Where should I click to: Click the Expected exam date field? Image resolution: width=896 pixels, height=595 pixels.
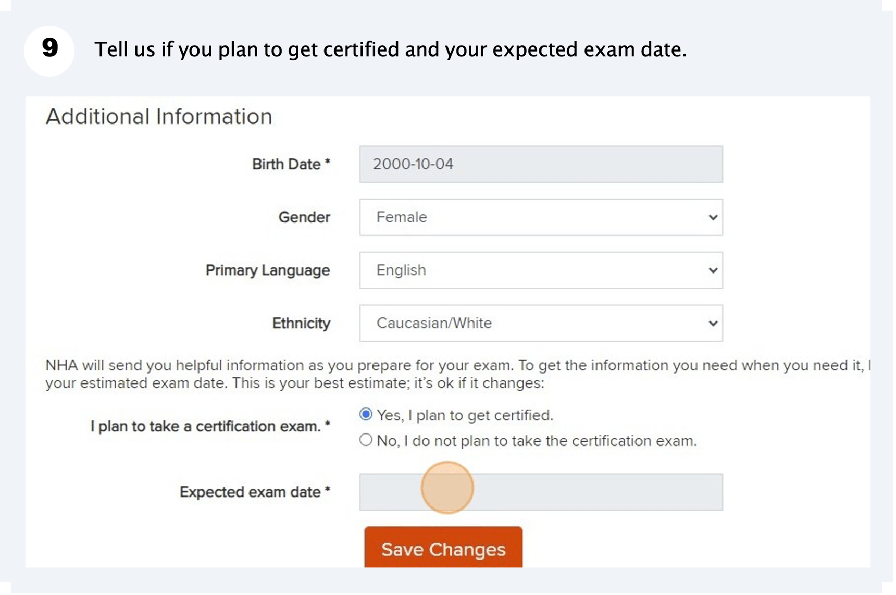(x=541, y=492)
